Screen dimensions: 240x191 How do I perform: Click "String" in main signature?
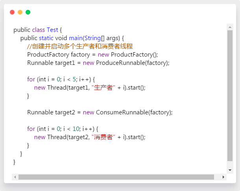pos(92,38)
